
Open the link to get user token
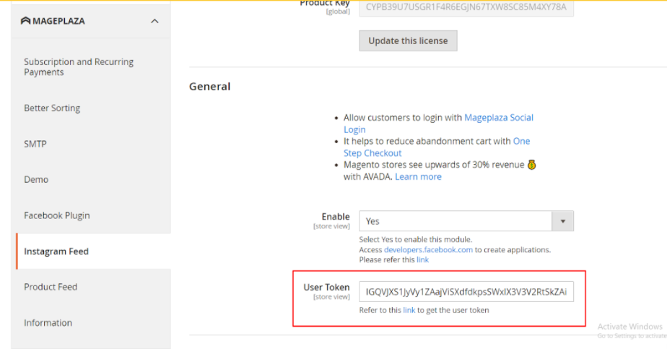click(409, 310)
